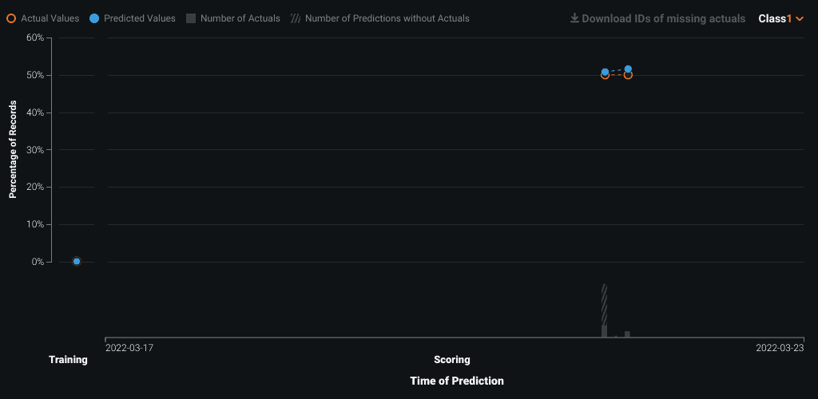Select the second blue predicted point in Scoring
This screenshot has width=818, height=399.
(628, 69)
